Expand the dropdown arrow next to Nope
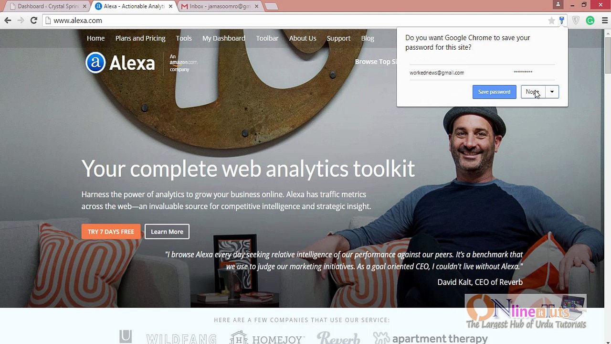 tap(552, 92)
